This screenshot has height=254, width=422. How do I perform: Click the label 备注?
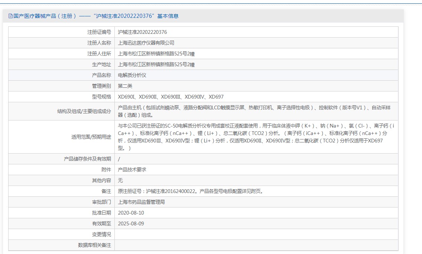106,191
